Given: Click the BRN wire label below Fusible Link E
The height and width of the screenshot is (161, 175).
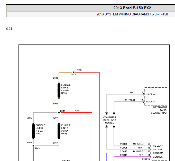Looking at the screenshot, I should point(56,104).
